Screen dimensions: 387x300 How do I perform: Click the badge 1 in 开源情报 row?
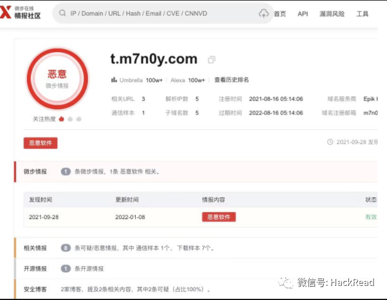(x=66, y=268)
